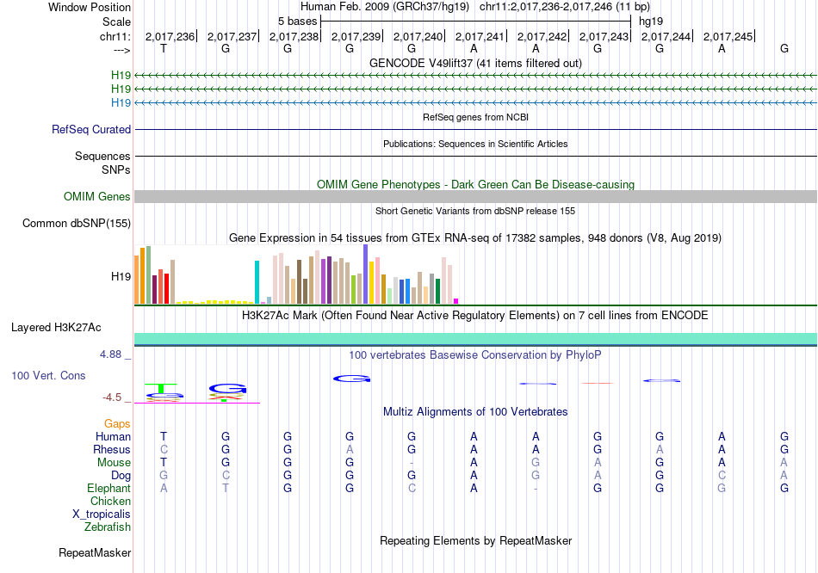Image resolution: width=818 pixels, height=573 pixels.
Task: Click the Zebrafish species label
Action: pos(108,527)
